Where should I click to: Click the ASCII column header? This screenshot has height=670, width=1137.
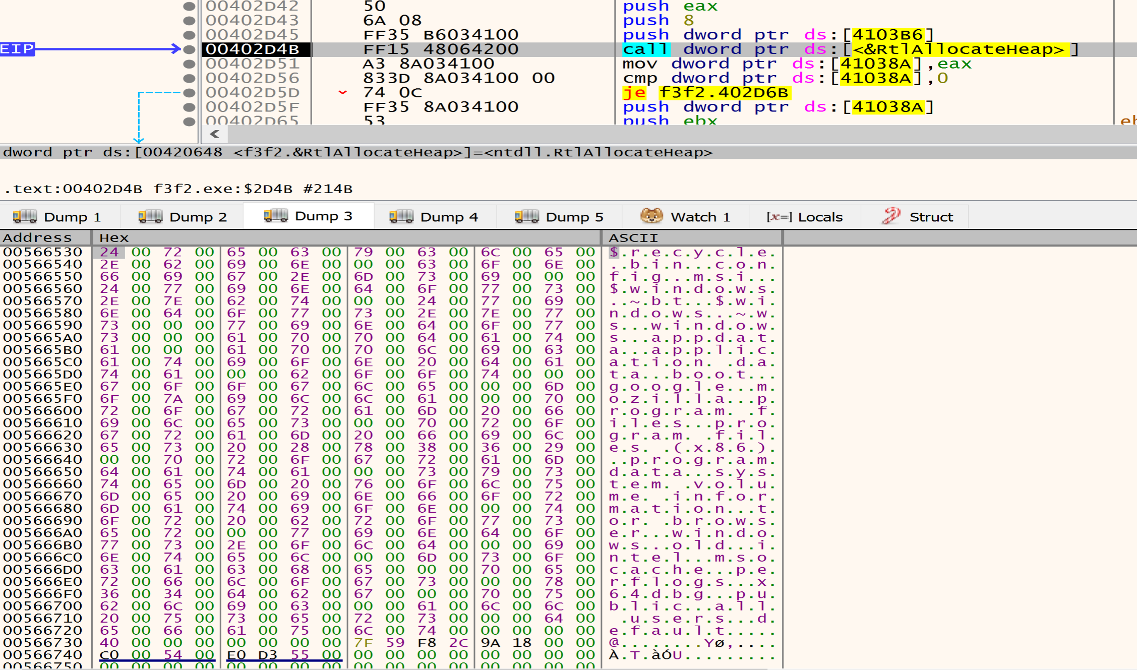[633, 237]
